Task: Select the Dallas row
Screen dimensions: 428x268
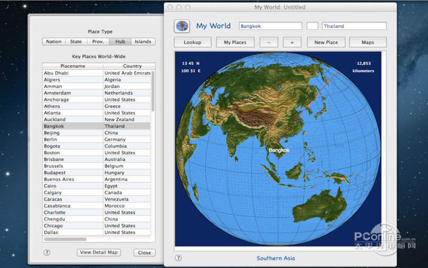Action: [x=97, y=233]
